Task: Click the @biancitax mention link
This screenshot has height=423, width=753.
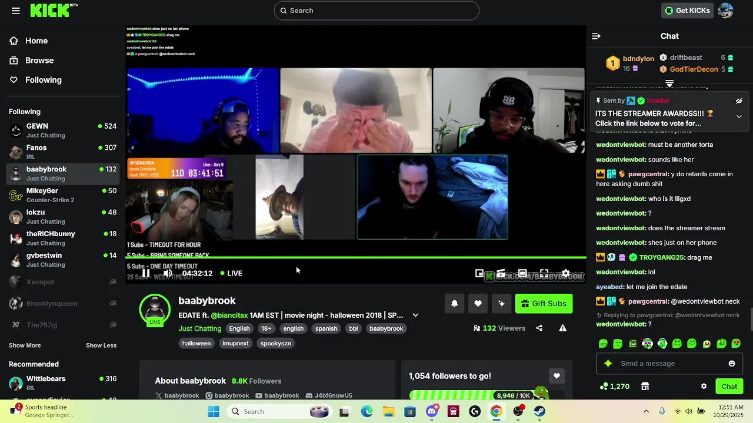Action: coord(229,315)
